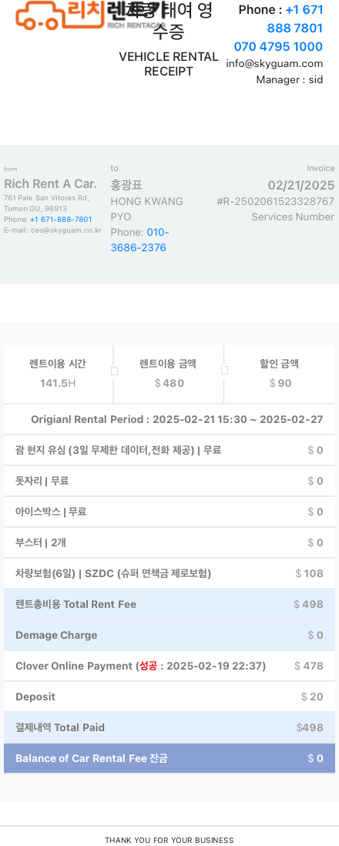Screen dimensions: 339x846
Task: Select the invoice number #R-2502061523328767
Action: point(275,201)
